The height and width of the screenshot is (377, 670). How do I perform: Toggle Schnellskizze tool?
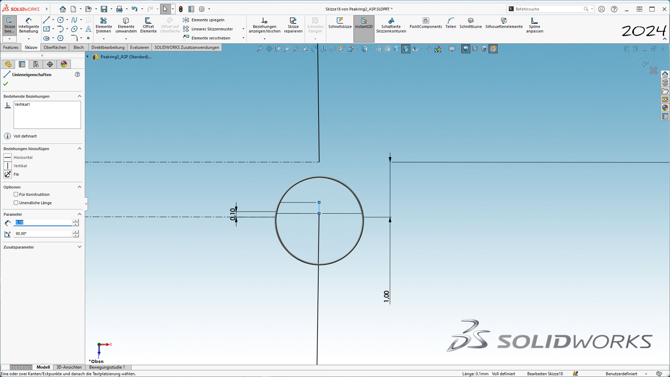[x=340, y=23]
